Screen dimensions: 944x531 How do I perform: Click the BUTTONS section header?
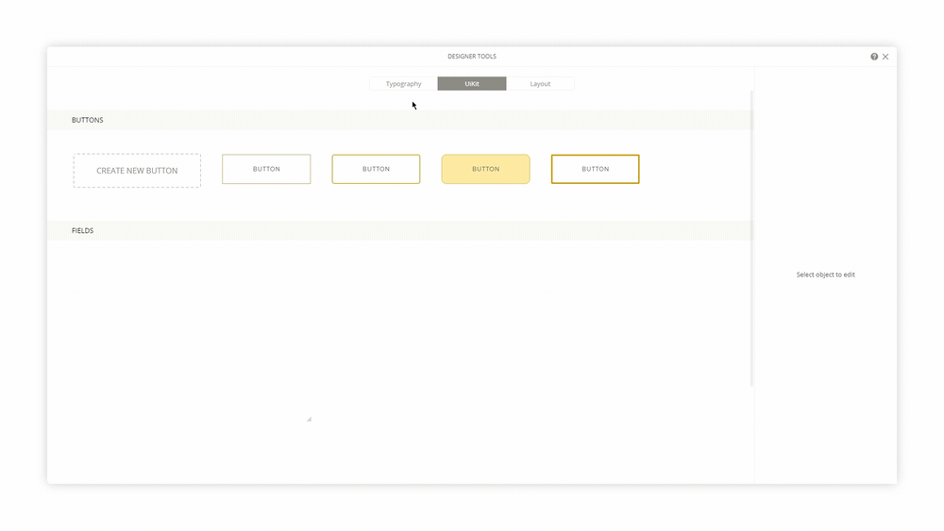[88, 121]
